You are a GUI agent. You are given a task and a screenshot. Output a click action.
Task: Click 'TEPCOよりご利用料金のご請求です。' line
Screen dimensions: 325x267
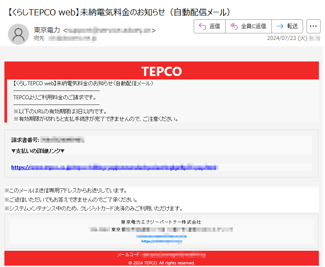55,97
